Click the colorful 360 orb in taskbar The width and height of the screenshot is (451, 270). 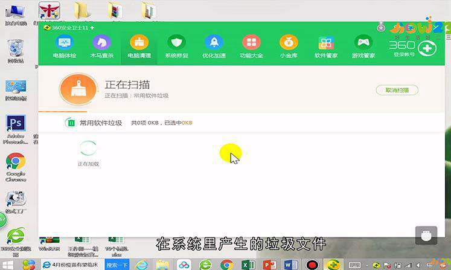point(29,265)
